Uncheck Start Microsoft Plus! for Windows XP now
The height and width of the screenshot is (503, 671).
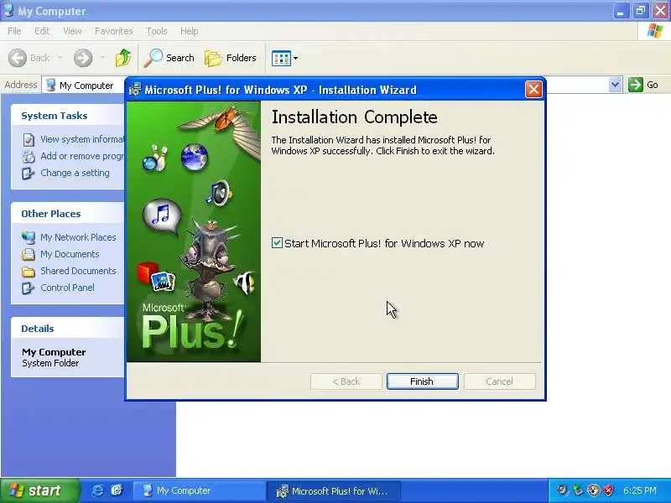click(x=277, y=243)
